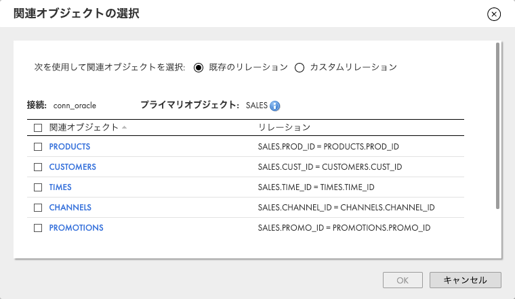Select the カスタムリレーション radio button

[x=300, y=68]
